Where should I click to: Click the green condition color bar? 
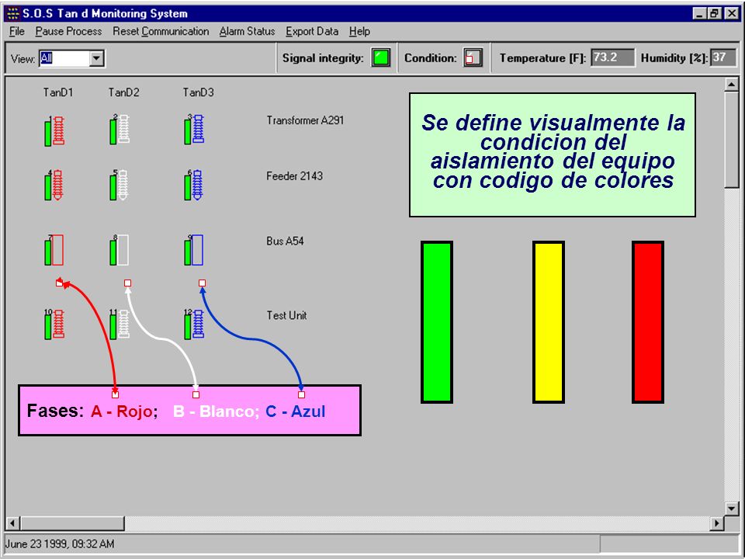click(437, 322)
